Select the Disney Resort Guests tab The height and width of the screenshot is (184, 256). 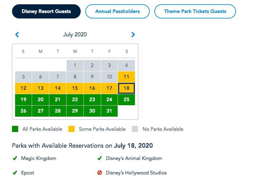point(46,11)
